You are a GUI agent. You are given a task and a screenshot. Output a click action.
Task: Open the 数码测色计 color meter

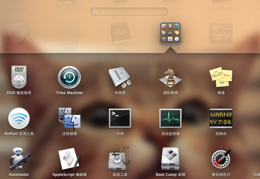pos(221,159)
